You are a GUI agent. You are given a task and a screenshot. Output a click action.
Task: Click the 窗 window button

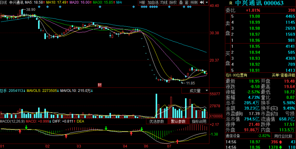[x=186, y=3]
